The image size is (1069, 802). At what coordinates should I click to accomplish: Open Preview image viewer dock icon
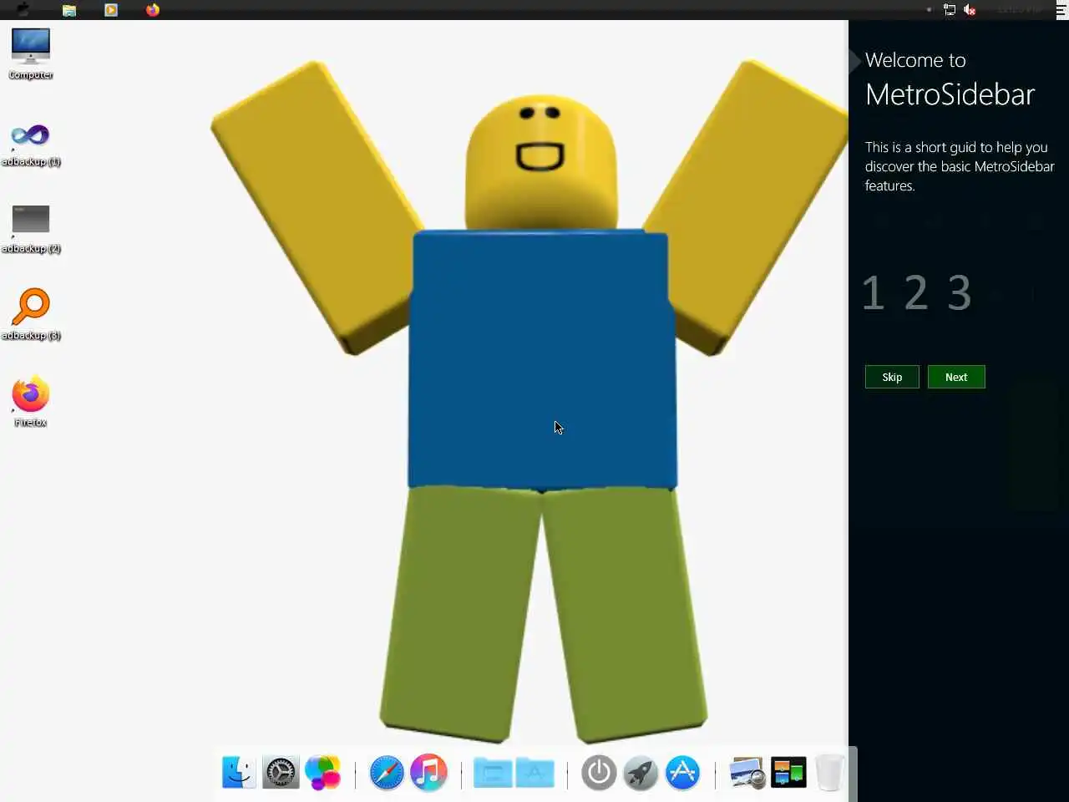click(x=747, y=773)
